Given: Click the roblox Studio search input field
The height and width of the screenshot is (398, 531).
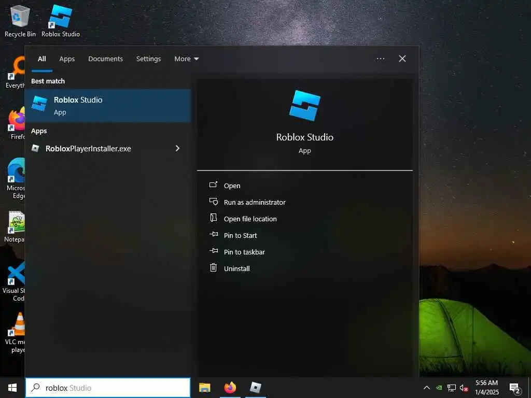Looking at the screenshot, I should (108, 388).
